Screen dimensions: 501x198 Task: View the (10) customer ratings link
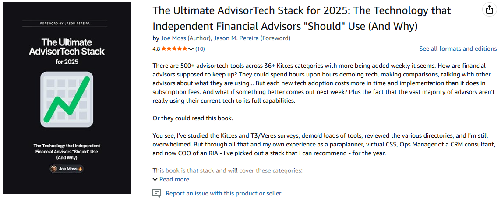pyautogui.click(x=200, y=49)
